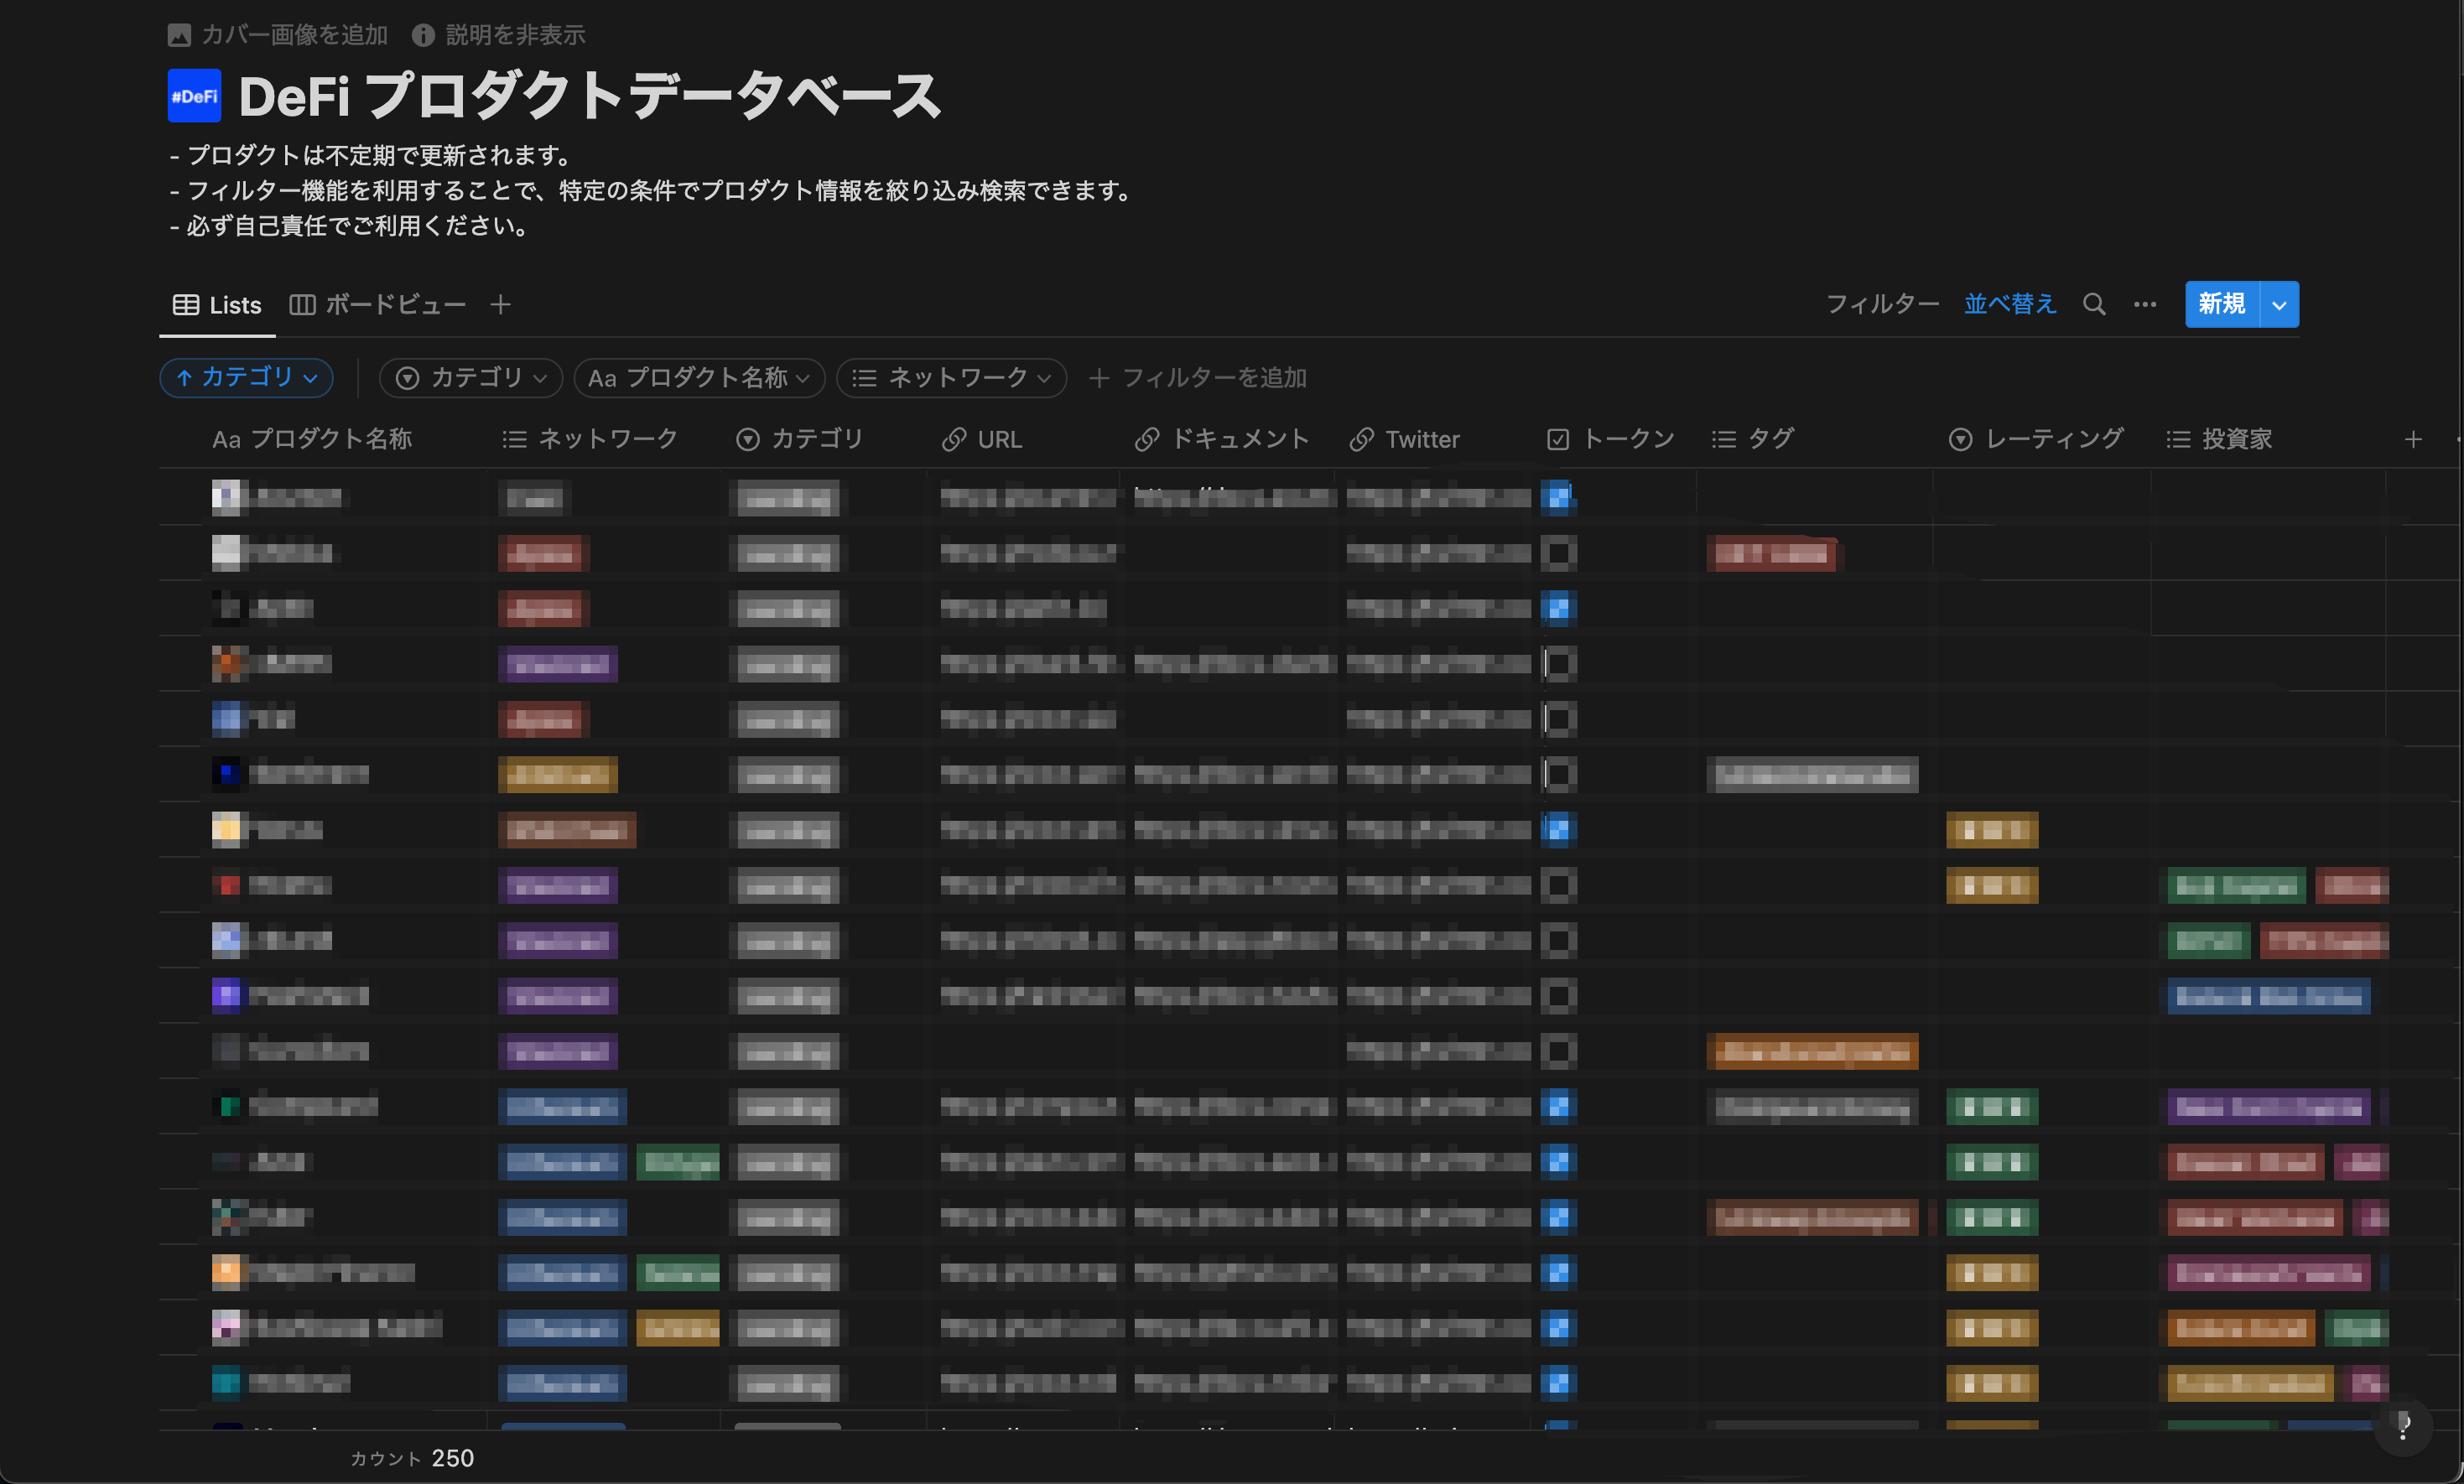2464x1484 pixels.
Task: Toggle the token checkbox in the last full row
Action: (1557, 1382)
